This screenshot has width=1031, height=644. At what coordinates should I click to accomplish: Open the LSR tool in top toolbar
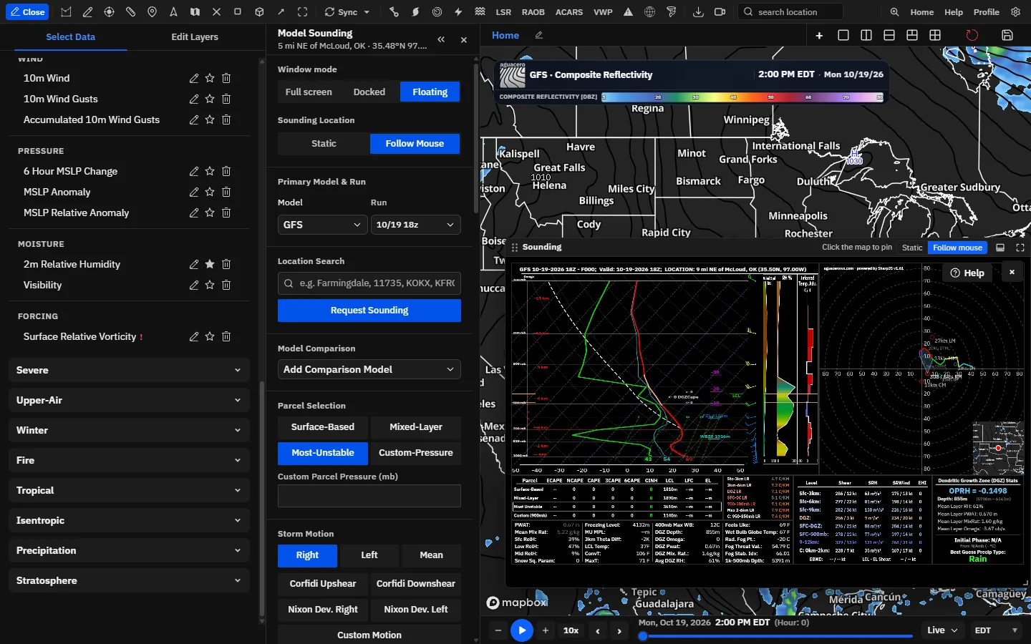coord(503,12)
